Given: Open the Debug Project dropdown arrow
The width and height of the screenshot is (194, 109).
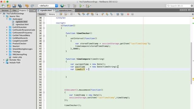Looking at the screenshot, I should tap(91, 6).
